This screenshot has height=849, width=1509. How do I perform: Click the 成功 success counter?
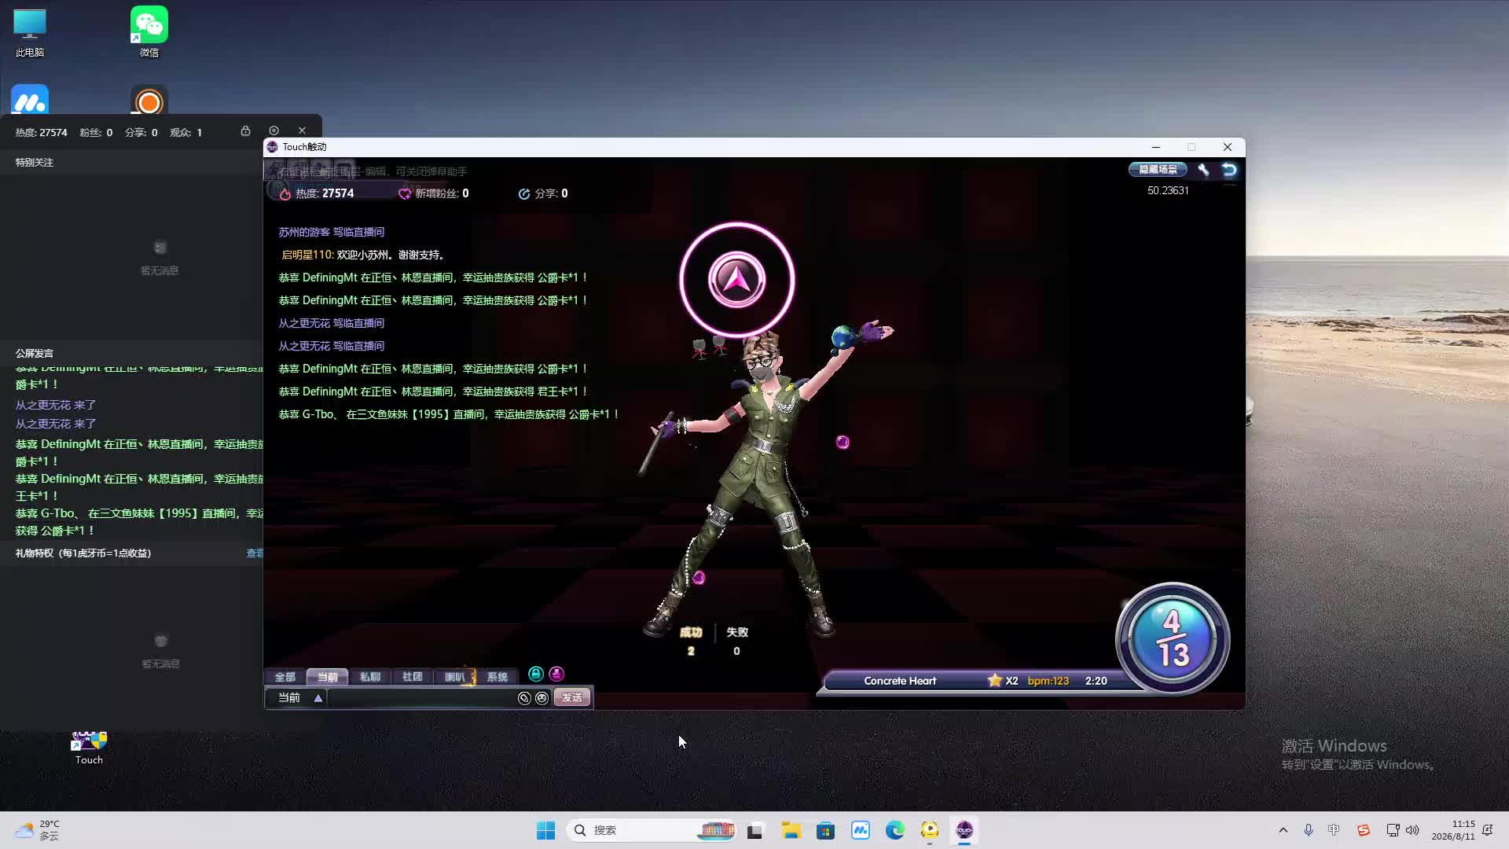(x=691, y=641)
